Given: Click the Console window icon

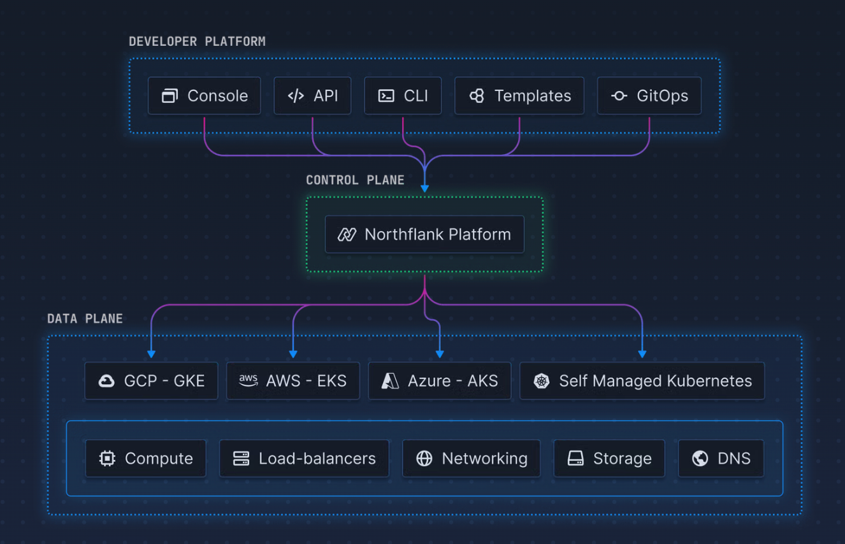Looking at the screenshot, I should pyautogui.click(x=170, y=96).
